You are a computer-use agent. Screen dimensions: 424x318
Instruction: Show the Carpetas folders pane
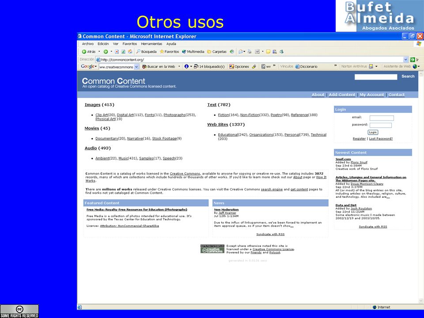pos(216,52)
